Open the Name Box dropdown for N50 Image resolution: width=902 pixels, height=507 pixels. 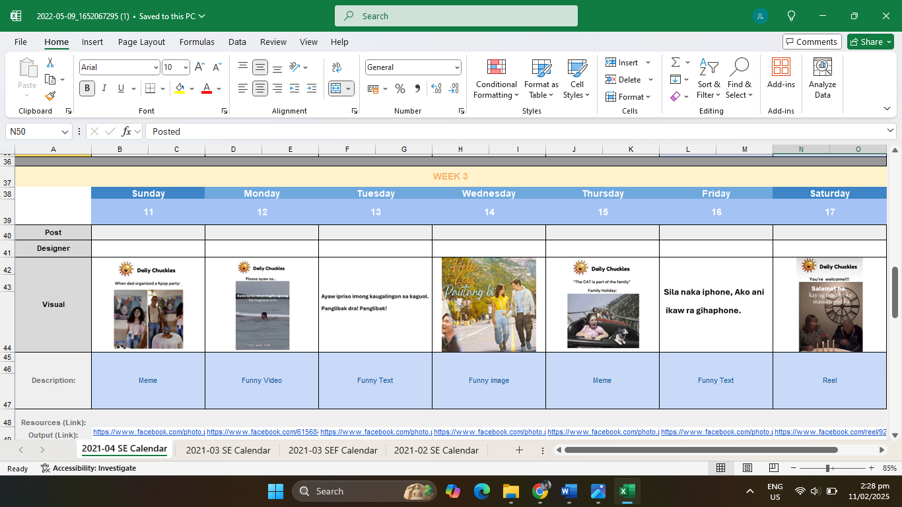click(65, 131)
